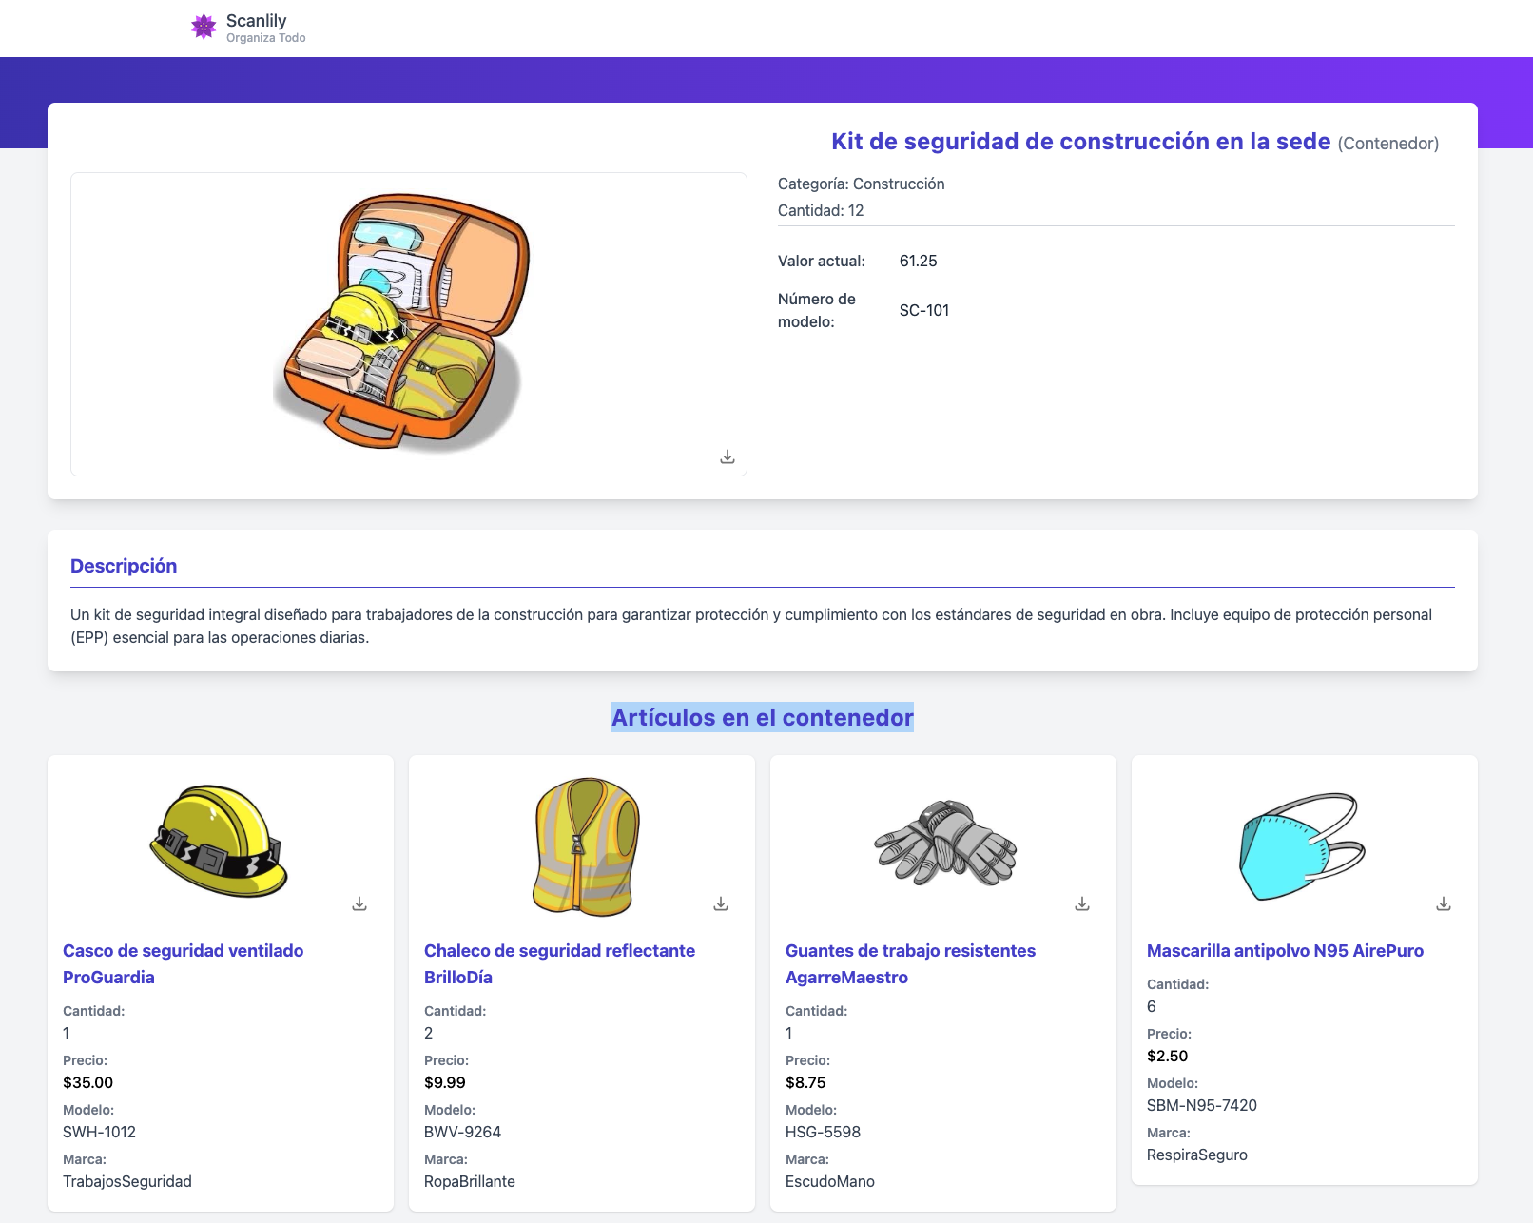1533x1223 pixels.
Task: Click the gray work gloves thumbnail
Action: (945, 843)
